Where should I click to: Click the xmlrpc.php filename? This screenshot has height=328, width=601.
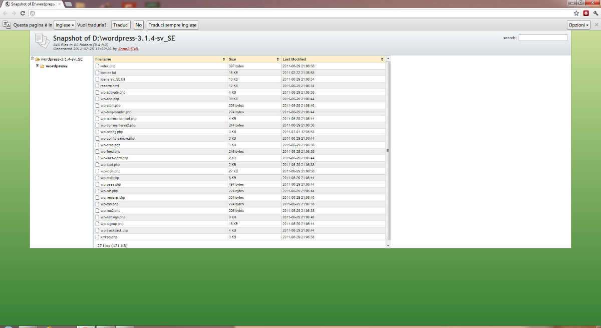click(109, 237)
